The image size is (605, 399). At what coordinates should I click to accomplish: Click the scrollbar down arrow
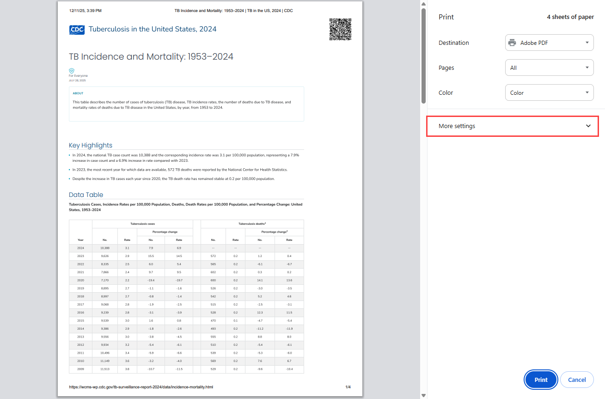pyautogui.click(x=423, y=395)
